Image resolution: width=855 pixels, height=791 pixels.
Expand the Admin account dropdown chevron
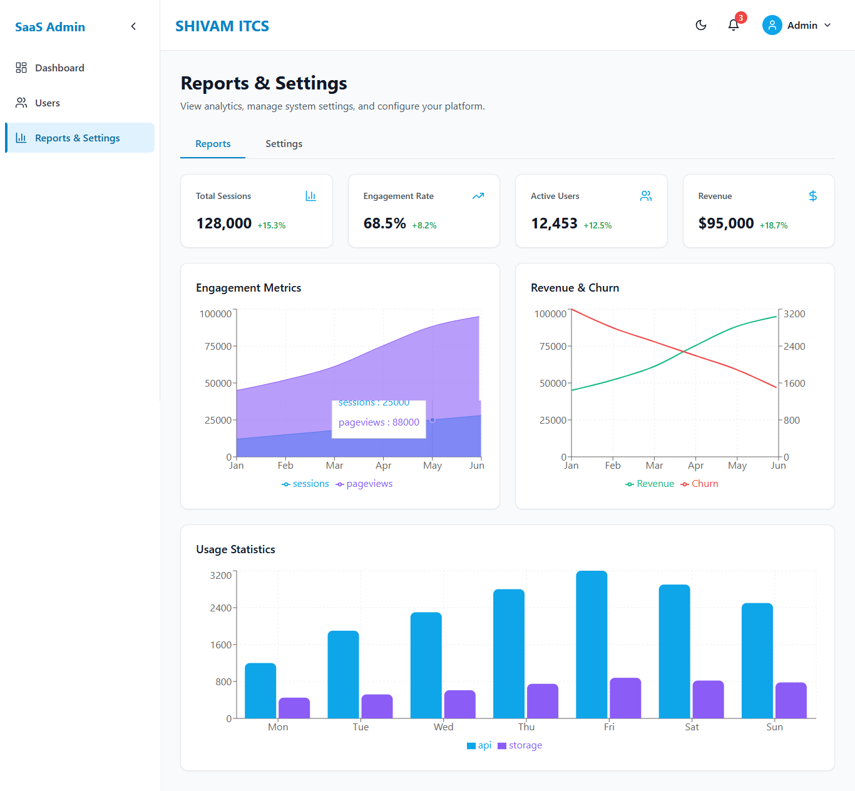[827, 25]
